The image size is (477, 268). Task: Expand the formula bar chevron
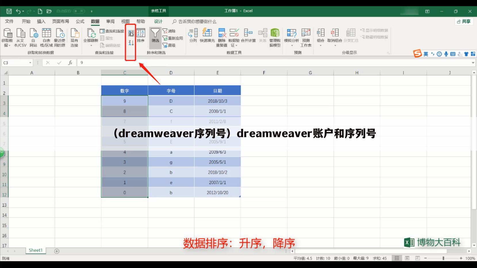pyautogui.click(x=473, y=63)
